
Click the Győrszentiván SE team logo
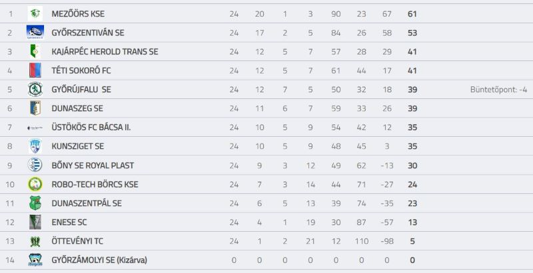(35, 33)
